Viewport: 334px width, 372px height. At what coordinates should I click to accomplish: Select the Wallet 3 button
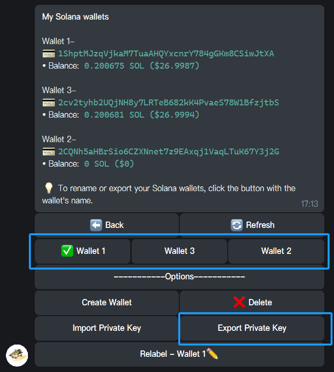pyautogui.click(x=179, y=251)
